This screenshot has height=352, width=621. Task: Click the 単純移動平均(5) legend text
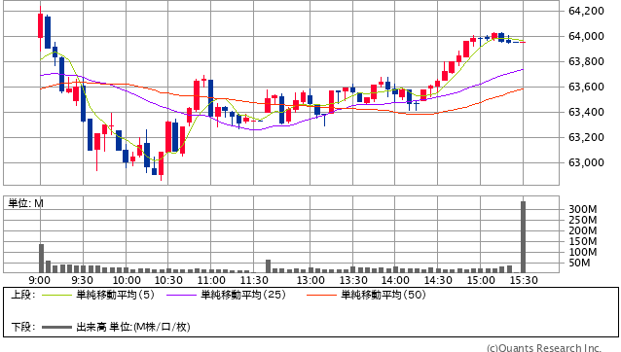tap(115, 295)
